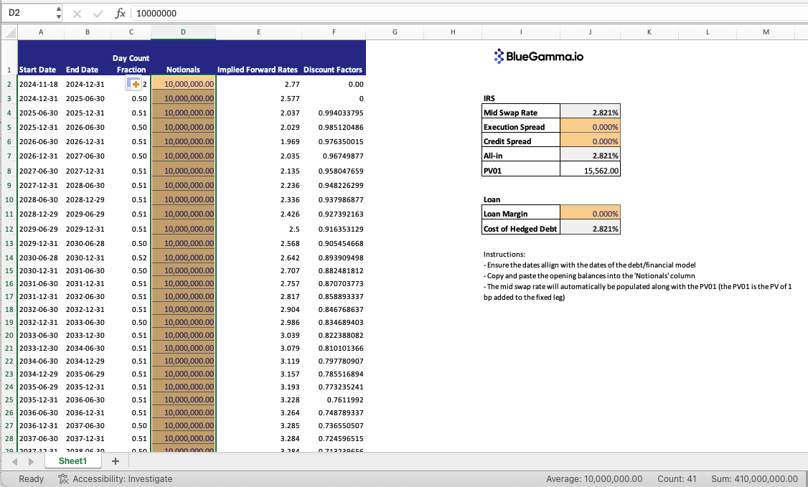Click the fx Insert Function icon

point(121,13)
